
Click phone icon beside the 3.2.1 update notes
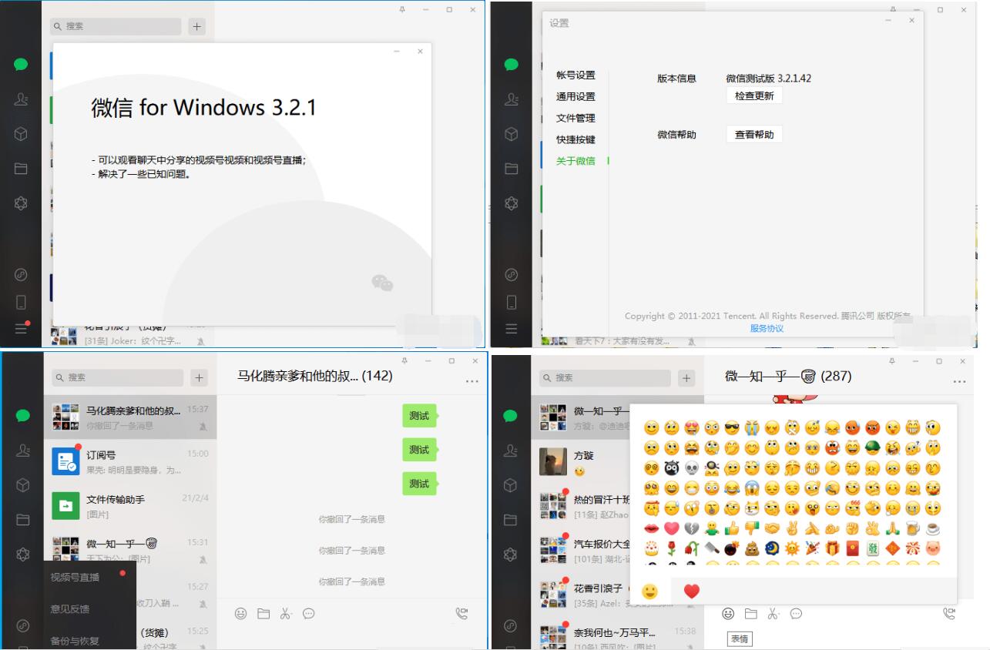pyautogui.click(x=21, y=302)
